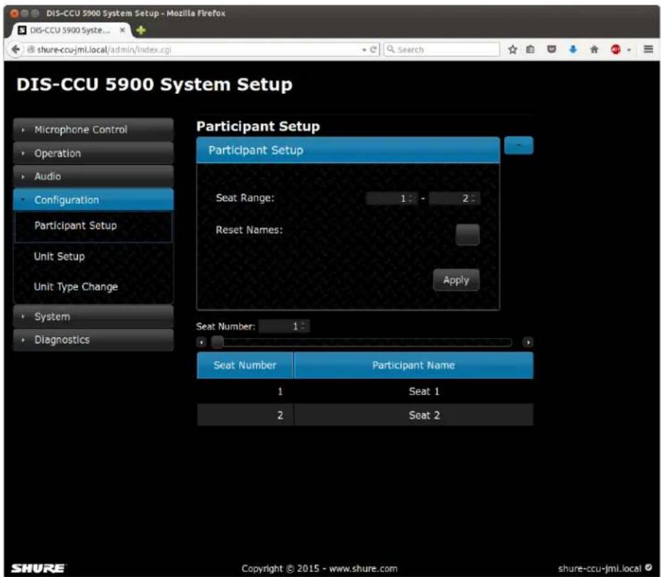The image size is (661, 577).
Task: Select the 'Seat 1' participant name cell
Action: (x=414, y=392)
